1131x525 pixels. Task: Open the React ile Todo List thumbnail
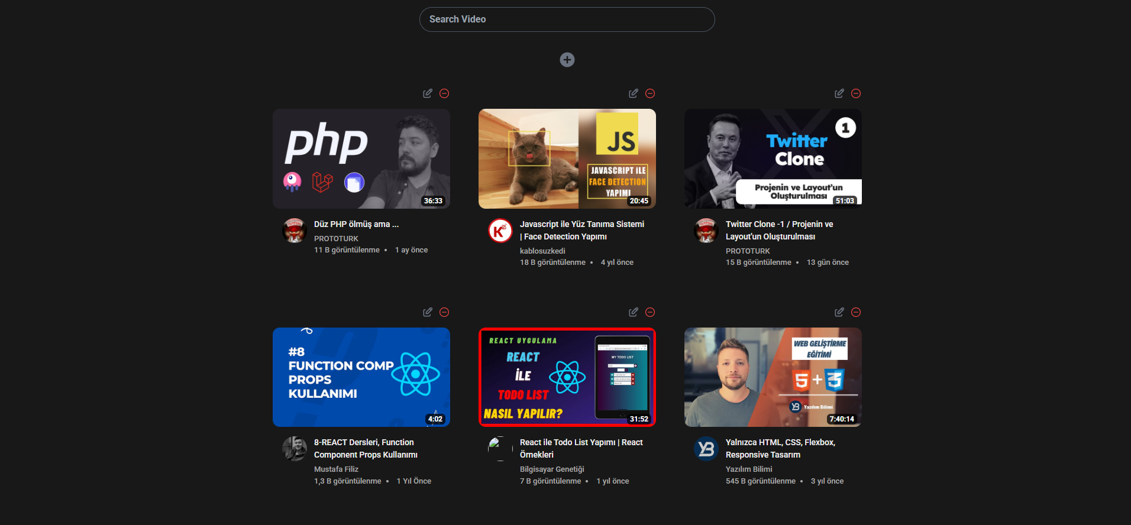pos(567,377)
